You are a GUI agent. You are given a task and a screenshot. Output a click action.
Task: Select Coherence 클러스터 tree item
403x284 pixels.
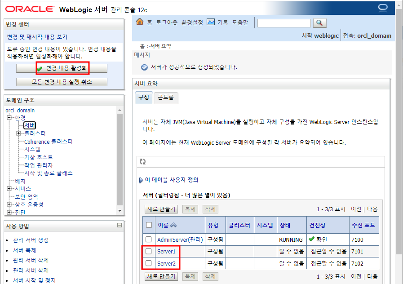[x=49, y=142]
